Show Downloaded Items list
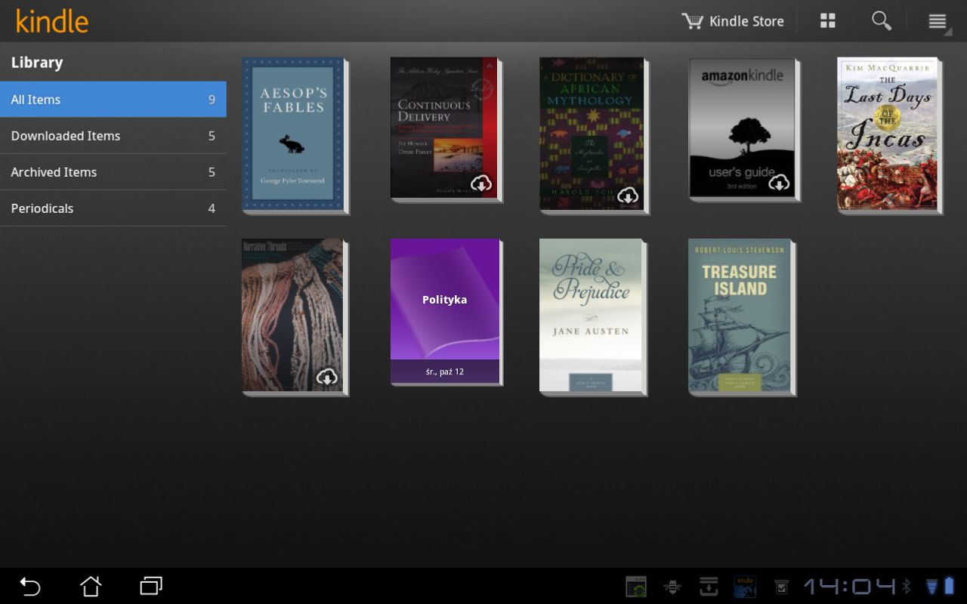 [x=113, y=136]
